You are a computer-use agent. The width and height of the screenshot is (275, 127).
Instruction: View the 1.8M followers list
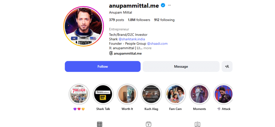[x=139, y=20]
